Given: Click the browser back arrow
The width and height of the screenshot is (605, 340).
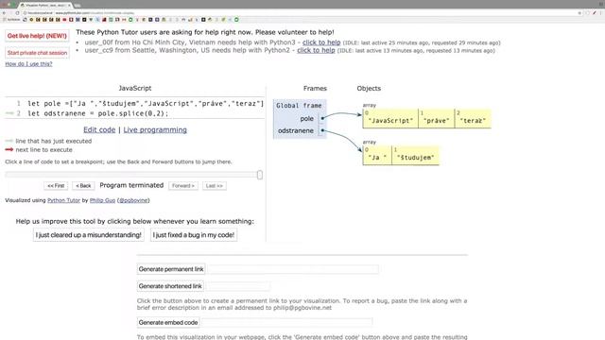Looking at the screenshot, I should pos(4,13).
